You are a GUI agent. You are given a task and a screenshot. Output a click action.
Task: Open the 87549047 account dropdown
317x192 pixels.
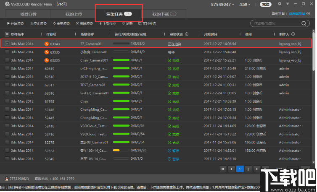pos(222,4)
